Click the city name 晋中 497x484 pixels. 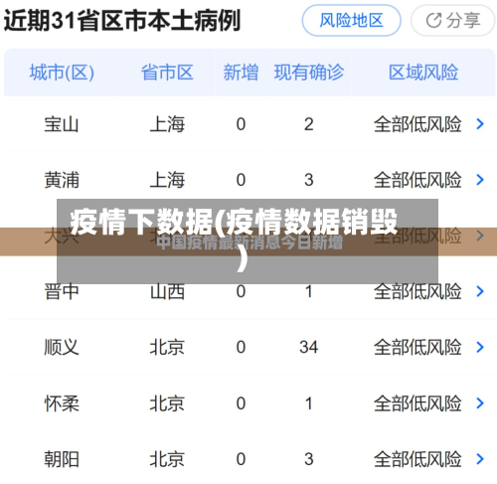point(62,291)
